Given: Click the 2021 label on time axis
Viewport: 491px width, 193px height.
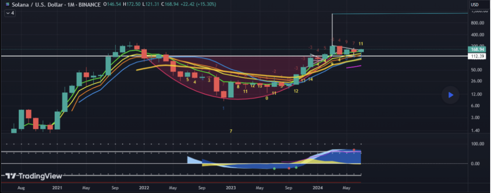Looking at the screenshot, I should coord(57,188).
